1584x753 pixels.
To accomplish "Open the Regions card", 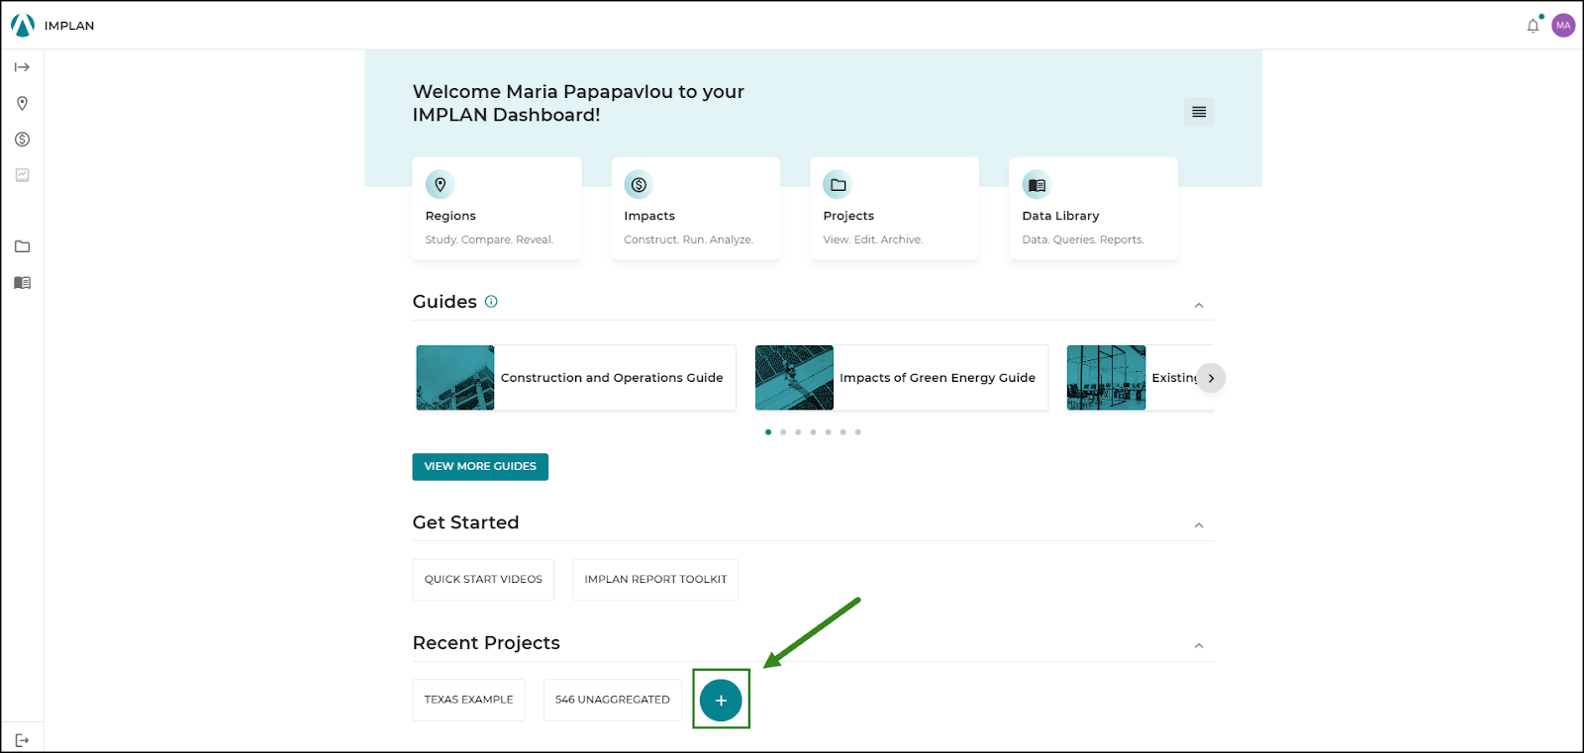I will [x=497, y=209].
